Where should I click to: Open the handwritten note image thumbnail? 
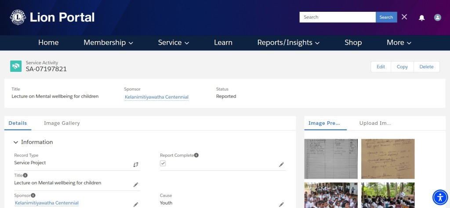(388, 159)
